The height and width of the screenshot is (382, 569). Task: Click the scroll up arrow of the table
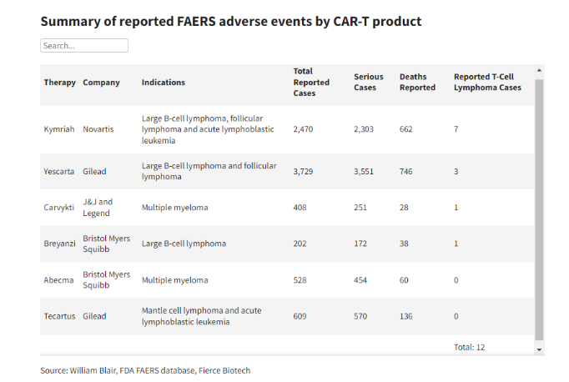pos(539,70)
